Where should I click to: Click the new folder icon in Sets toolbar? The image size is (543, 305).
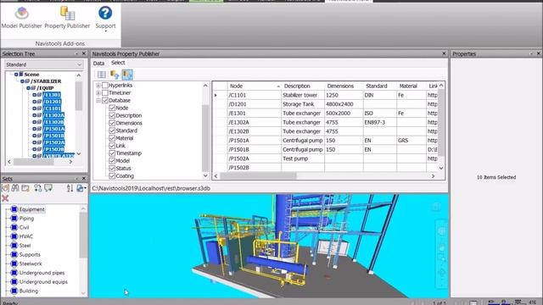tap(25, 188)
